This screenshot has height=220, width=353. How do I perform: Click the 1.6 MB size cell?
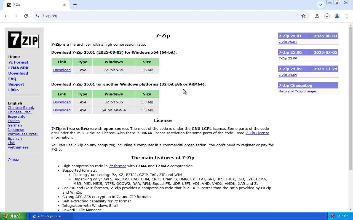[147, 70]
